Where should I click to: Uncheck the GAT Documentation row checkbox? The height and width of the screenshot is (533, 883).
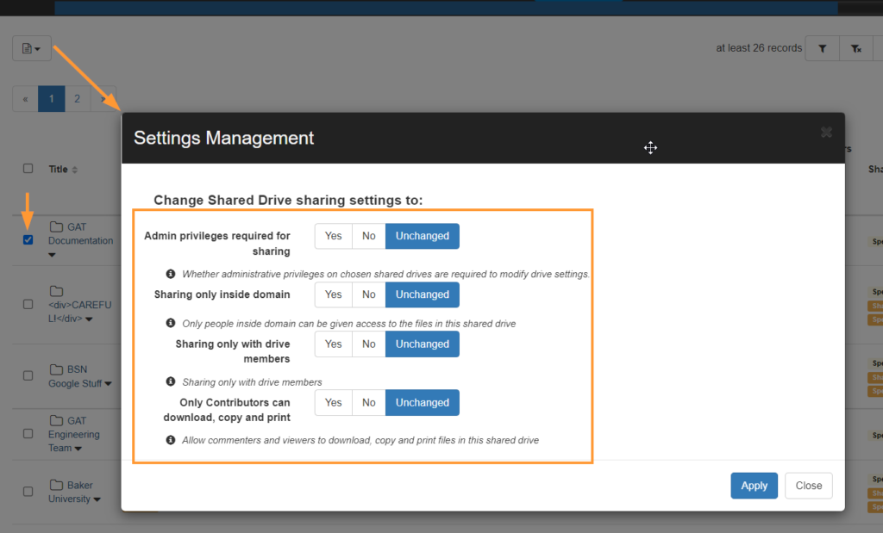27,239
